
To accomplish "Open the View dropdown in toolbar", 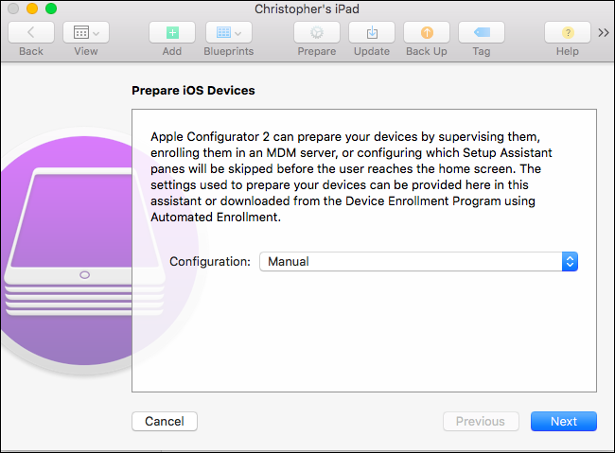I will tap(86, 32).
